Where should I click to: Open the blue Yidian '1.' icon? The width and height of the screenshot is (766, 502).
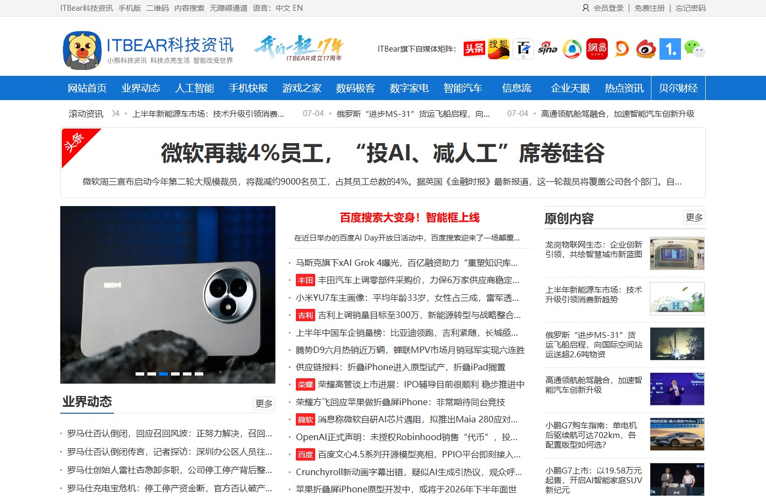point(670,49)
